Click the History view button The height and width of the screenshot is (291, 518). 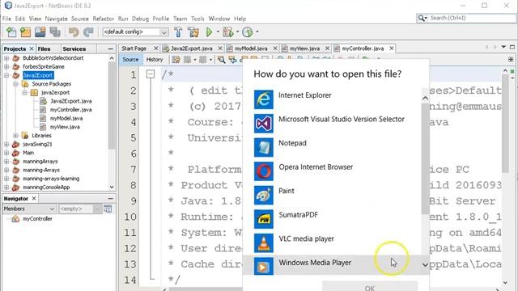click(155, 59)
